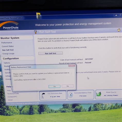The width and height of the screenshot is (122, 122).
Task: Click the green plug Power Source icon
Action: tap(99, 94)
